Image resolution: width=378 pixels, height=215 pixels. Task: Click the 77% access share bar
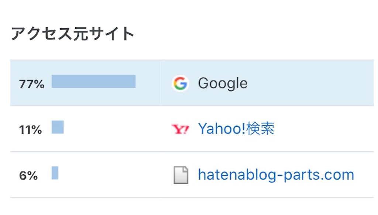point(93,81)
